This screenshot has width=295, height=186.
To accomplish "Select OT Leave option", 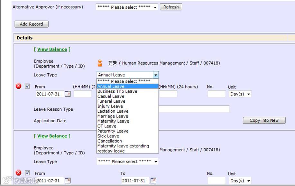I will [x=127, y=126].
